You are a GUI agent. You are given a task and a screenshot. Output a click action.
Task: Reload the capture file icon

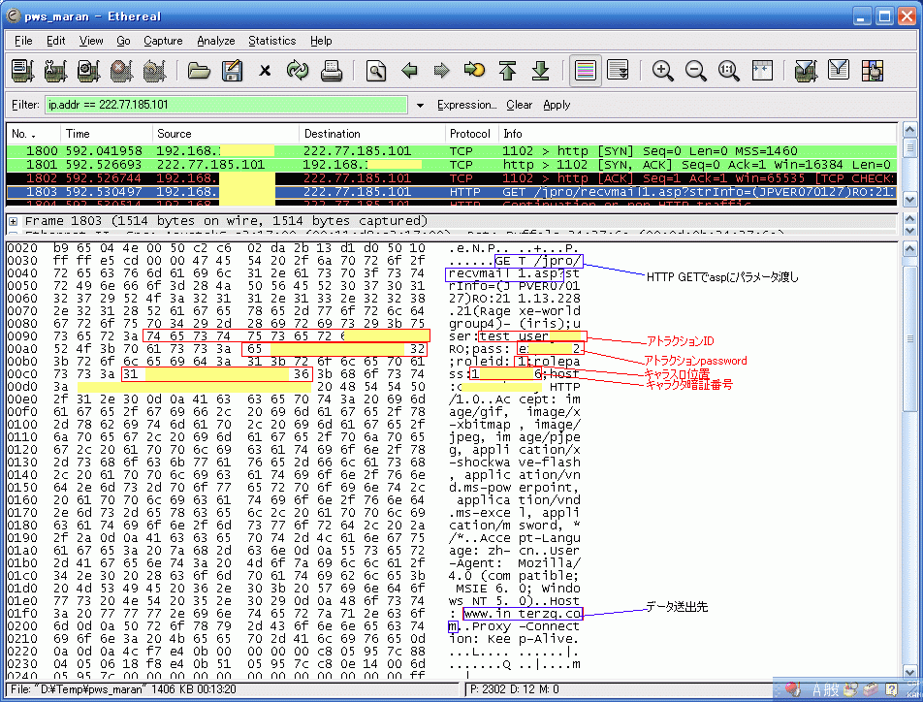click(298, 71)
